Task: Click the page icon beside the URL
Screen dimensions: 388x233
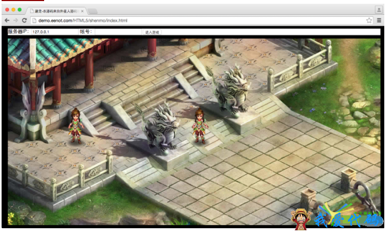Action: 35,21
